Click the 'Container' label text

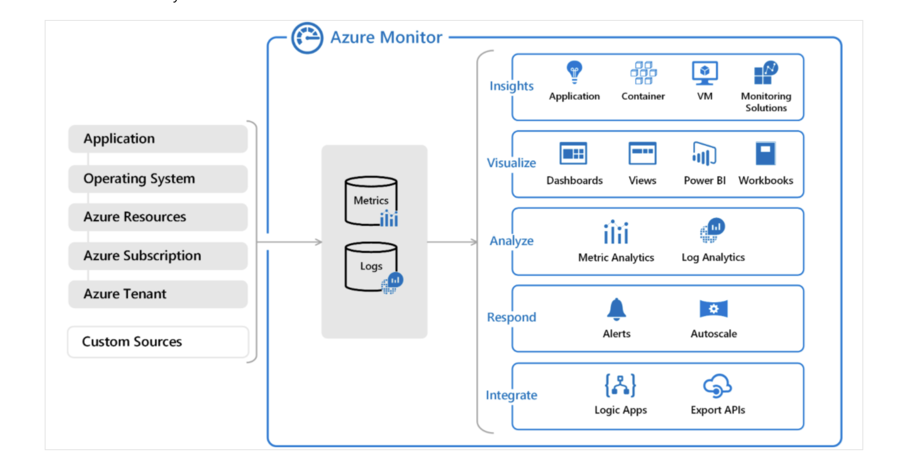click(x=643, y=96)
